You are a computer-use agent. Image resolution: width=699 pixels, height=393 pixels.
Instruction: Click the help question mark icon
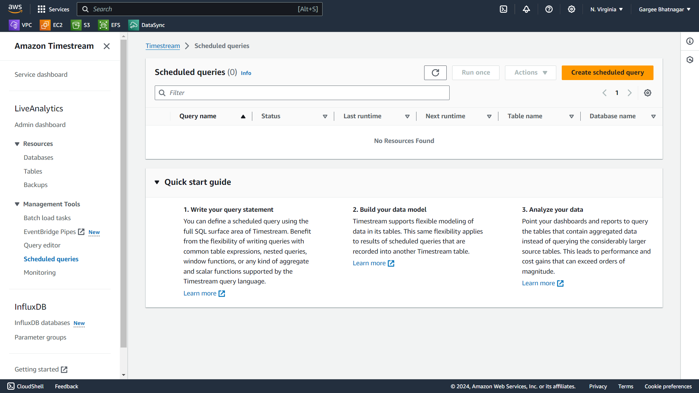(549, 9)
